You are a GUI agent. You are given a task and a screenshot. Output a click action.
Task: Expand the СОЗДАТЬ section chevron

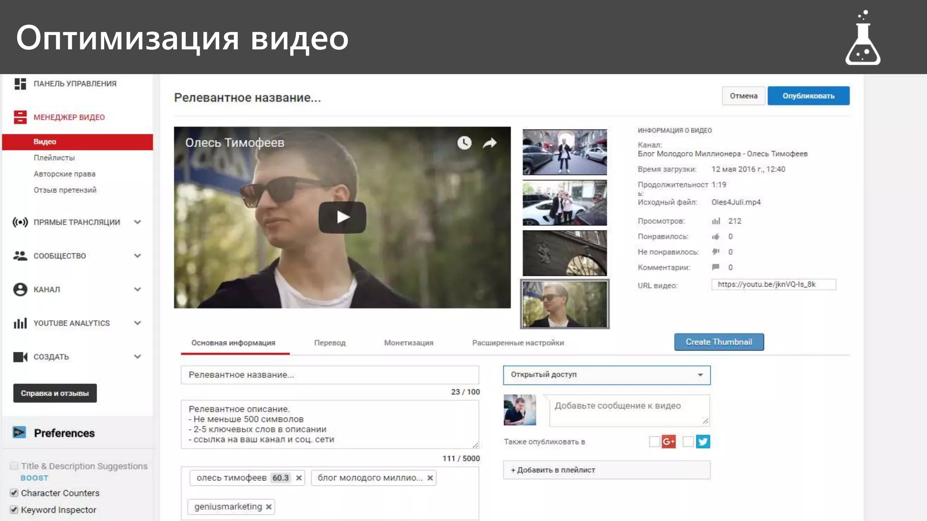(x=138, y=357)
